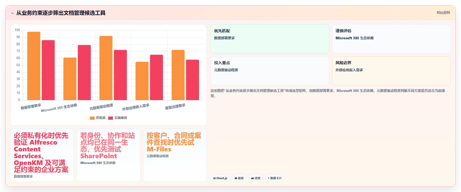
Task: Click the 外部应用嵌入需求 x-axis label
Action: (136, 107)
